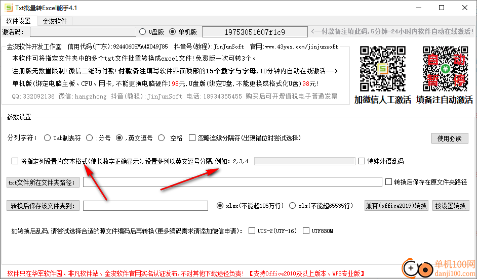The image size is (477, 279).
Task: Click the 信用代码(广东):92440605MA4X049J85 text
Action: [117, 47]
